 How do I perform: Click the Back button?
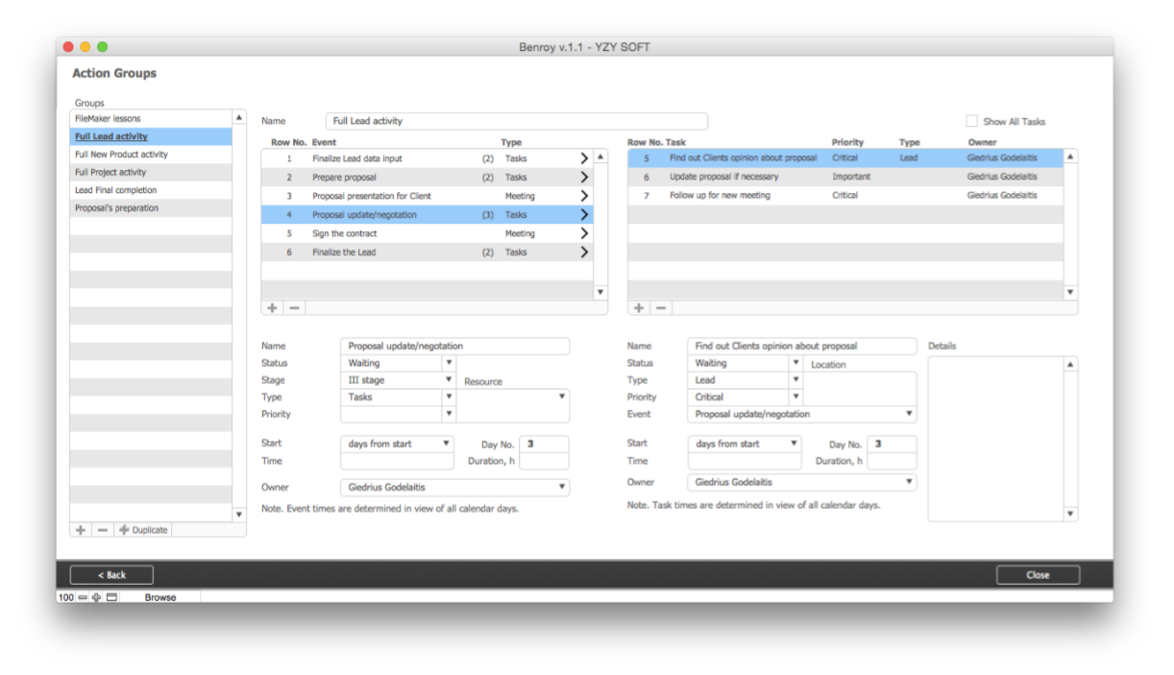point(111,575)
